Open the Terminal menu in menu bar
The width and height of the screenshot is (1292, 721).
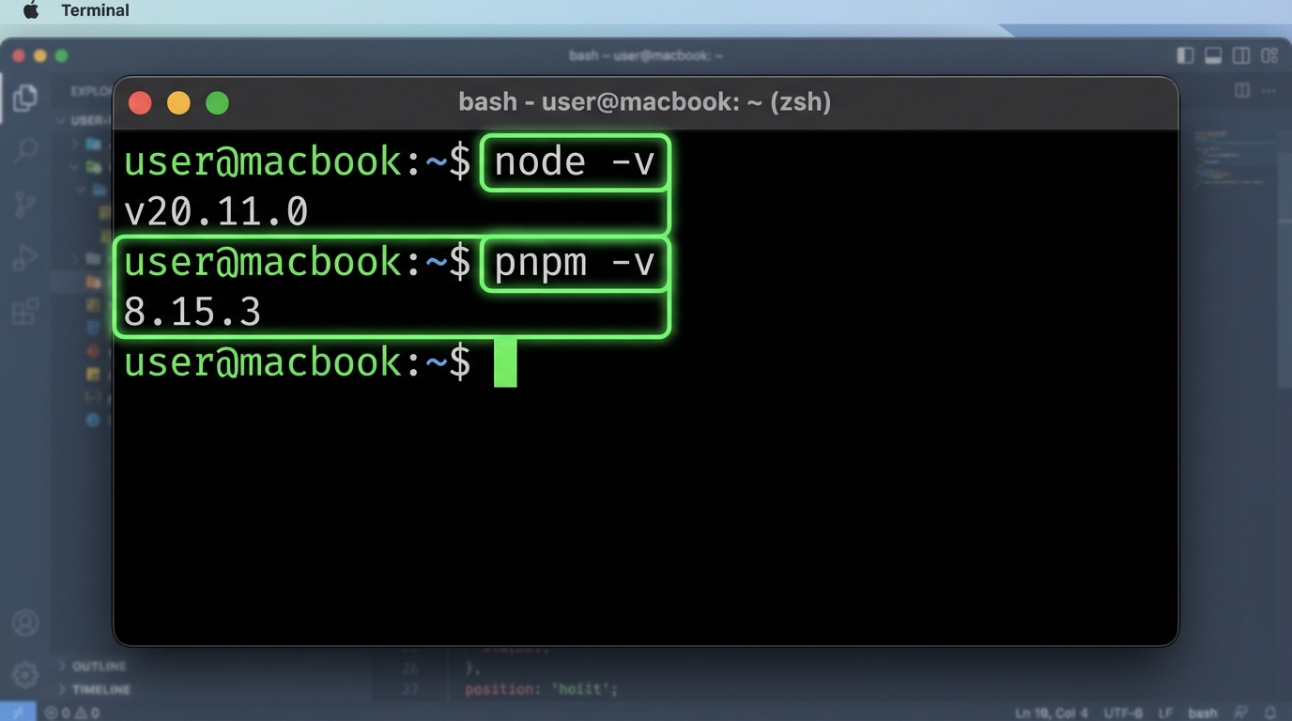(95, 11)
